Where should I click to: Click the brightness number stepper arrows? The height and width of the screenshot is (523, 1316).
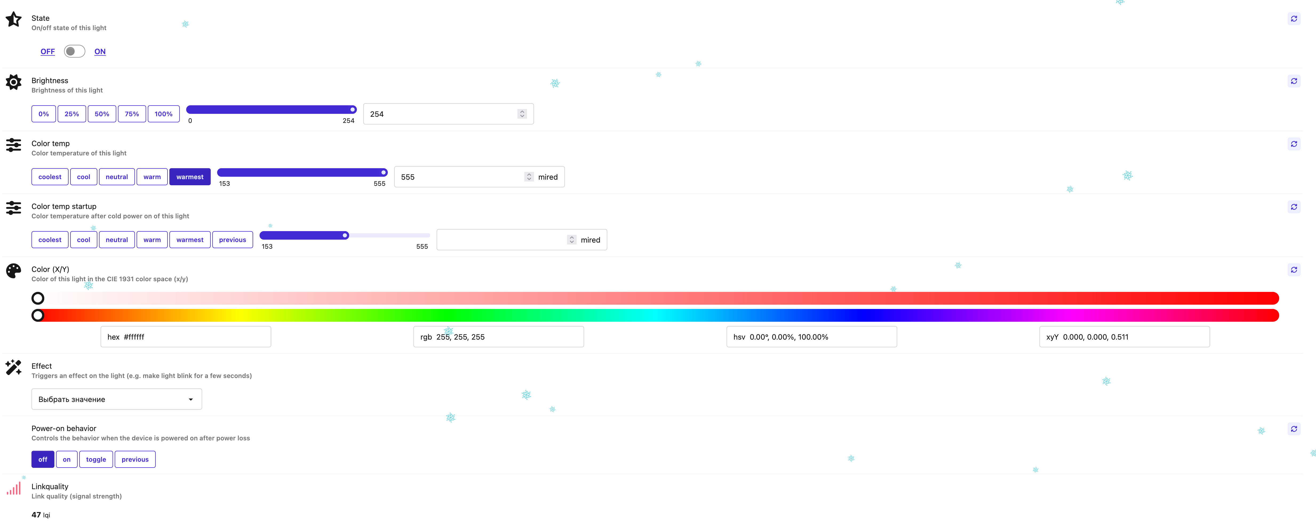[x=522, y=114]
